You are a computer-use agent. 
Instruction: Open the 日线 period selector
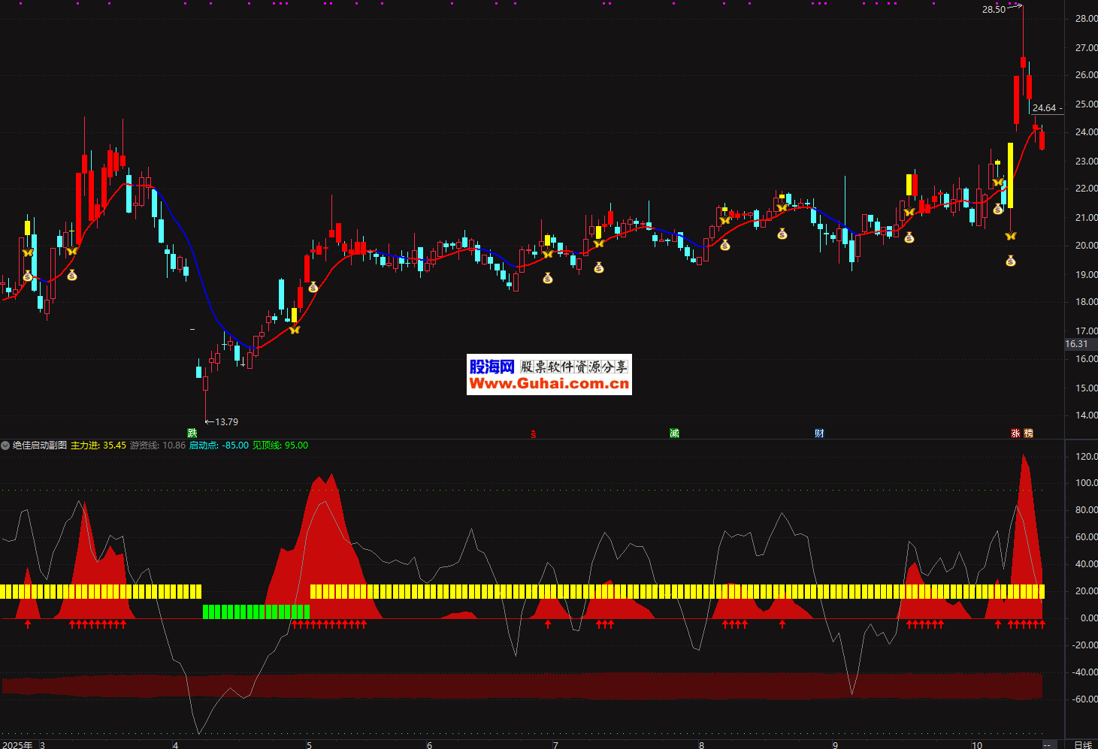click(x=1082, y=744)
